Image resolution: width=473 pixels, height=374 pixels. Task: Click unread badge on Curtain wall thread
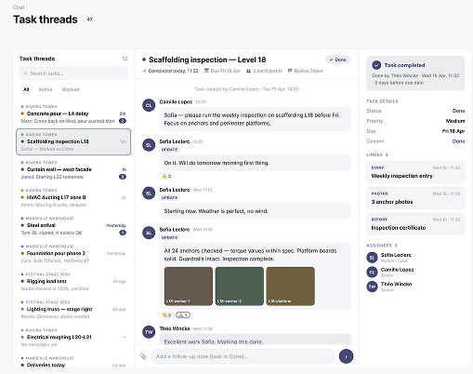pyautogui.click(x=123, y=177)
